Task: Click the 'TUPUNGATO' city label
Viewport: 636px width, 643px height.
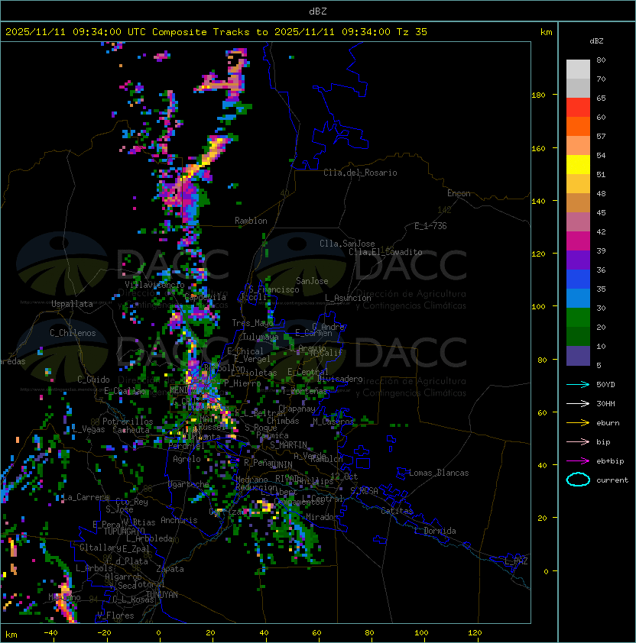Action: 124,532
